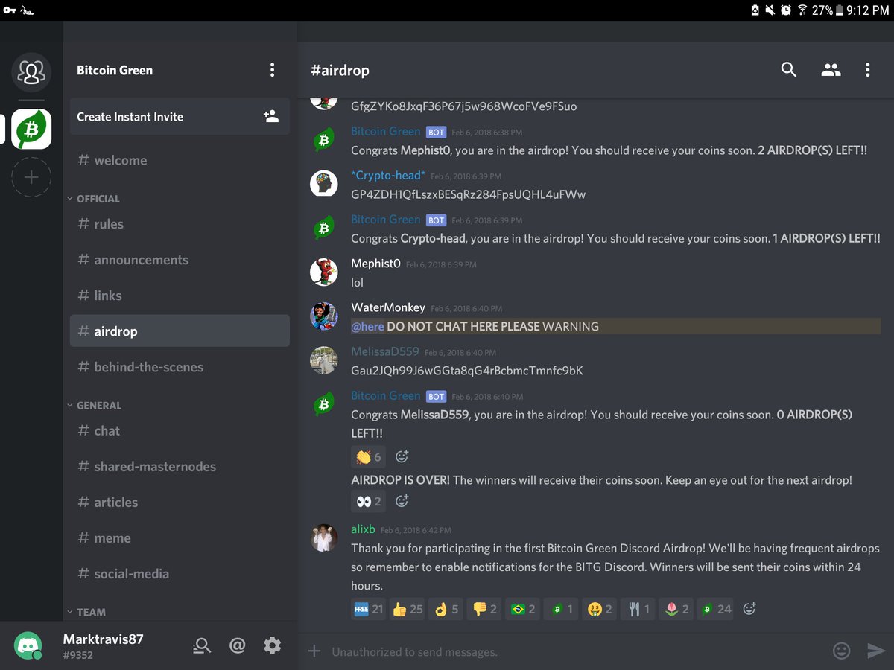The height and width of the screenshot is (670, 894).
Task: Select the #airdrop channel
Action: point(180,331)
